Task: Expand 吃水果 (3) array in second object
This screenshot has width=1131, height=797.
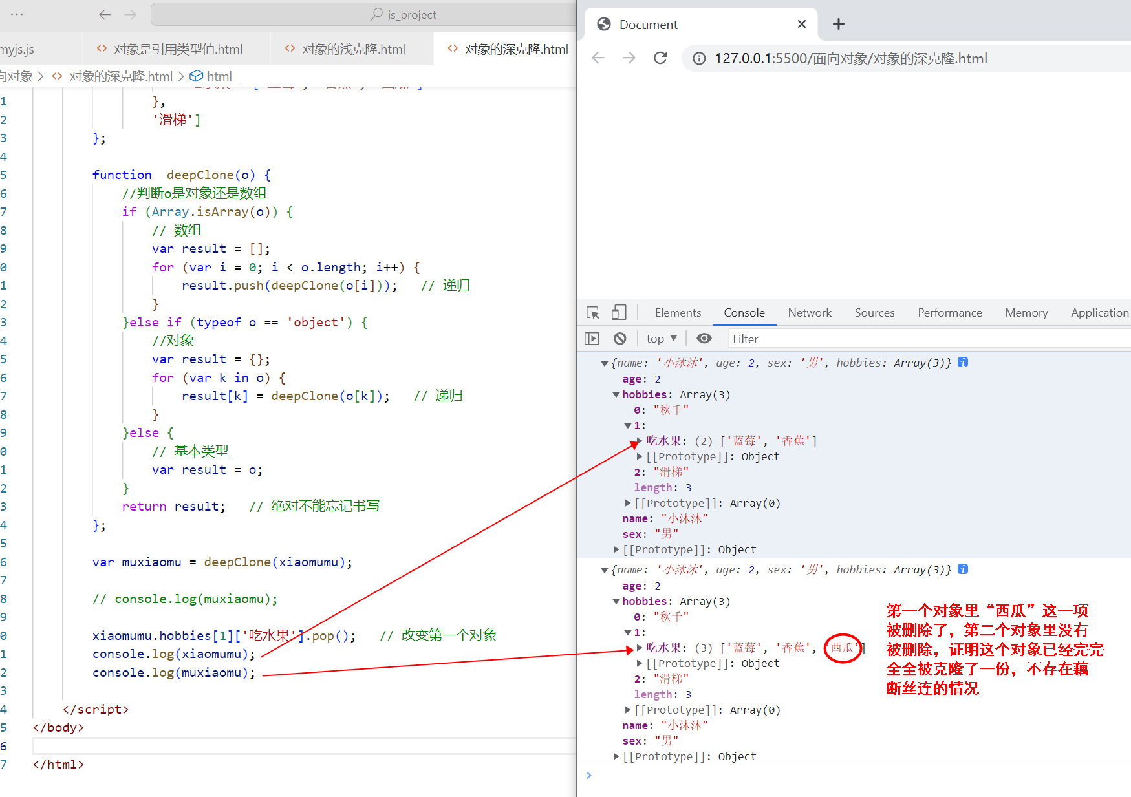Action: [x=640, y=648]
